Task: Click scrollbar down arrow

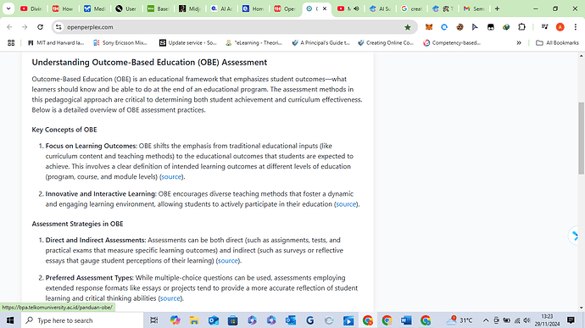Action: [x=582, y=309]
